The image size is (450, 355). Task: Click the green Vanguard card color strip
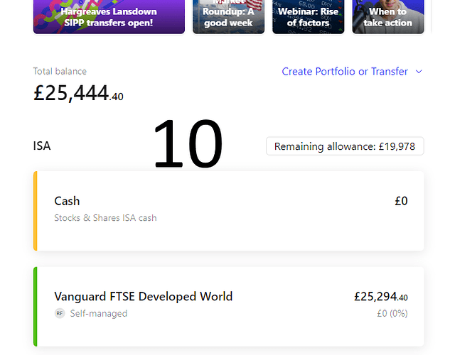click(36, 307)
